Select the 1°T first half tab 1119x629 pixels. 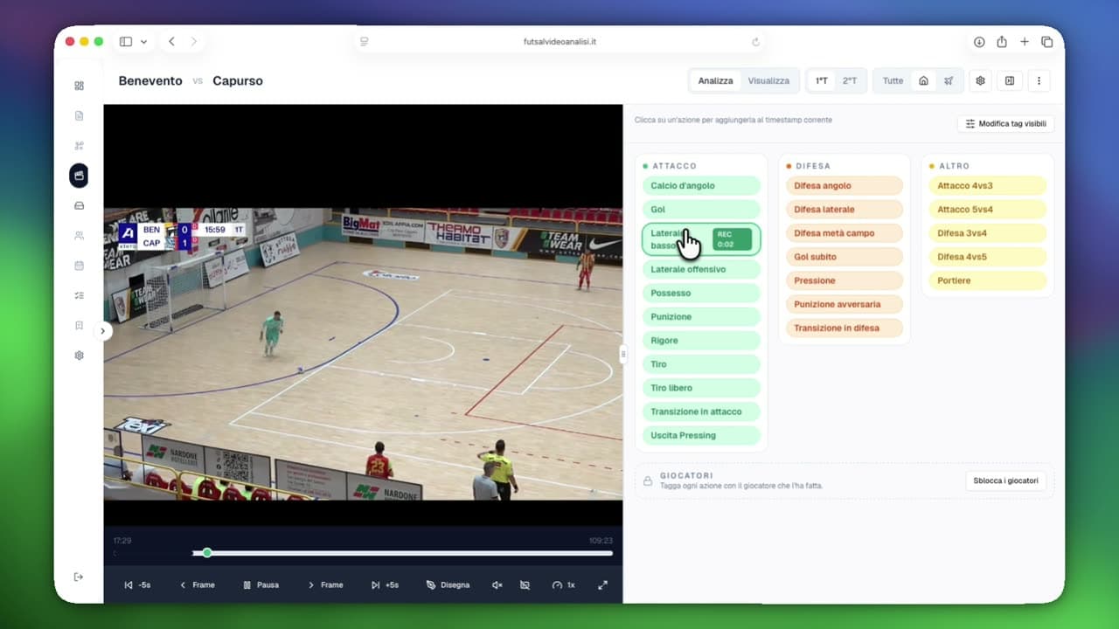coord(822,80)
